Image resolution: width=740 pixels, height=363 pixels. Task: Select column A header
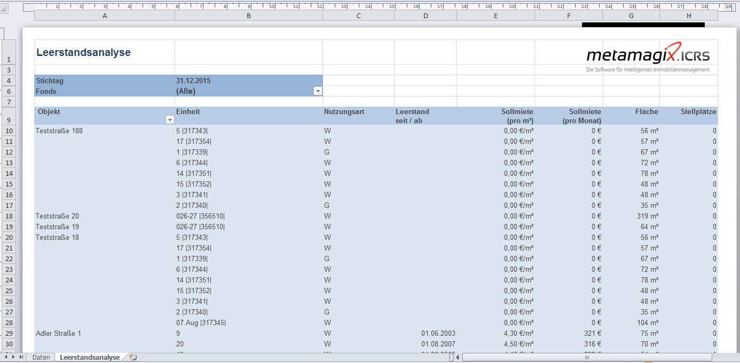[105, 16]
